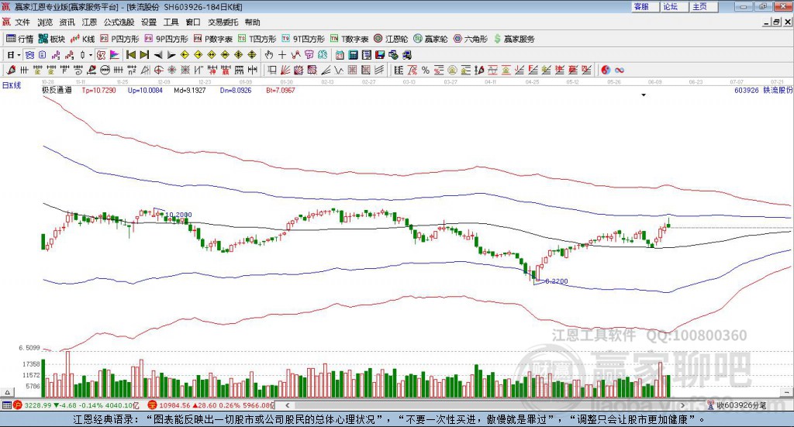Select the red pen drawing tool

tap(11, 70)
